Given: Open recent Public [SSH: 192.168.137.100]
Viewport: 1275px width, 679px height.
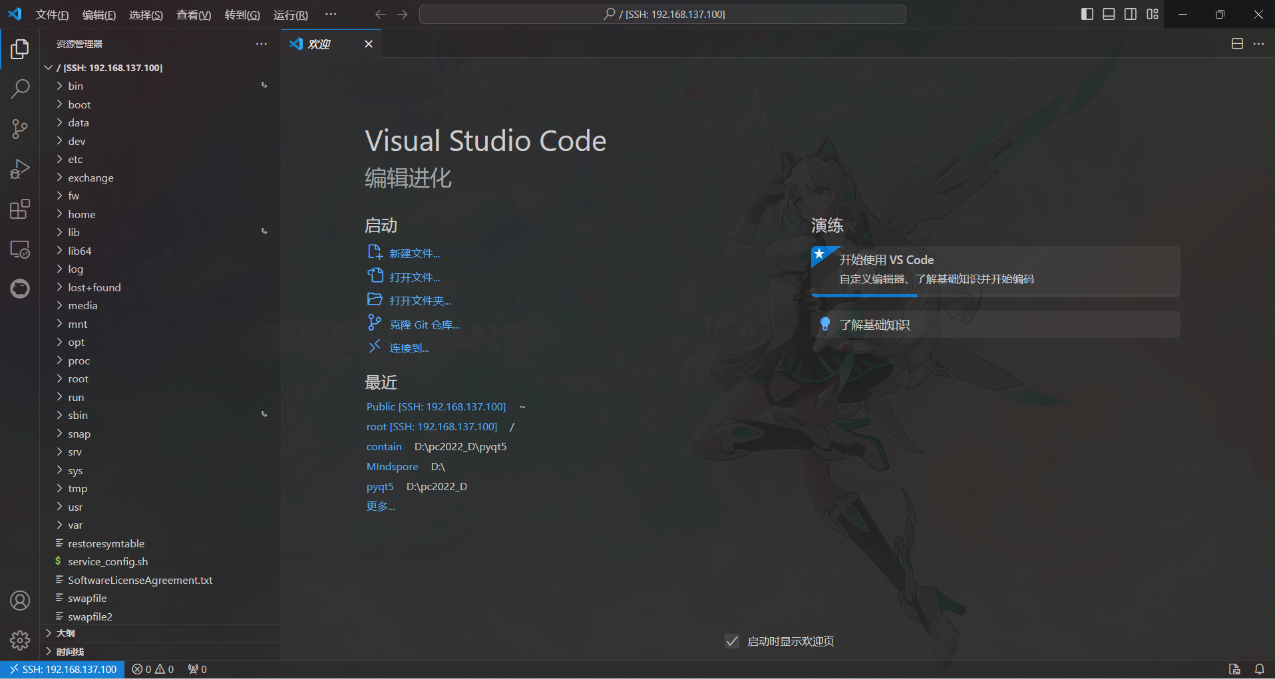Looking at the screenshot, I should point(436,406).
